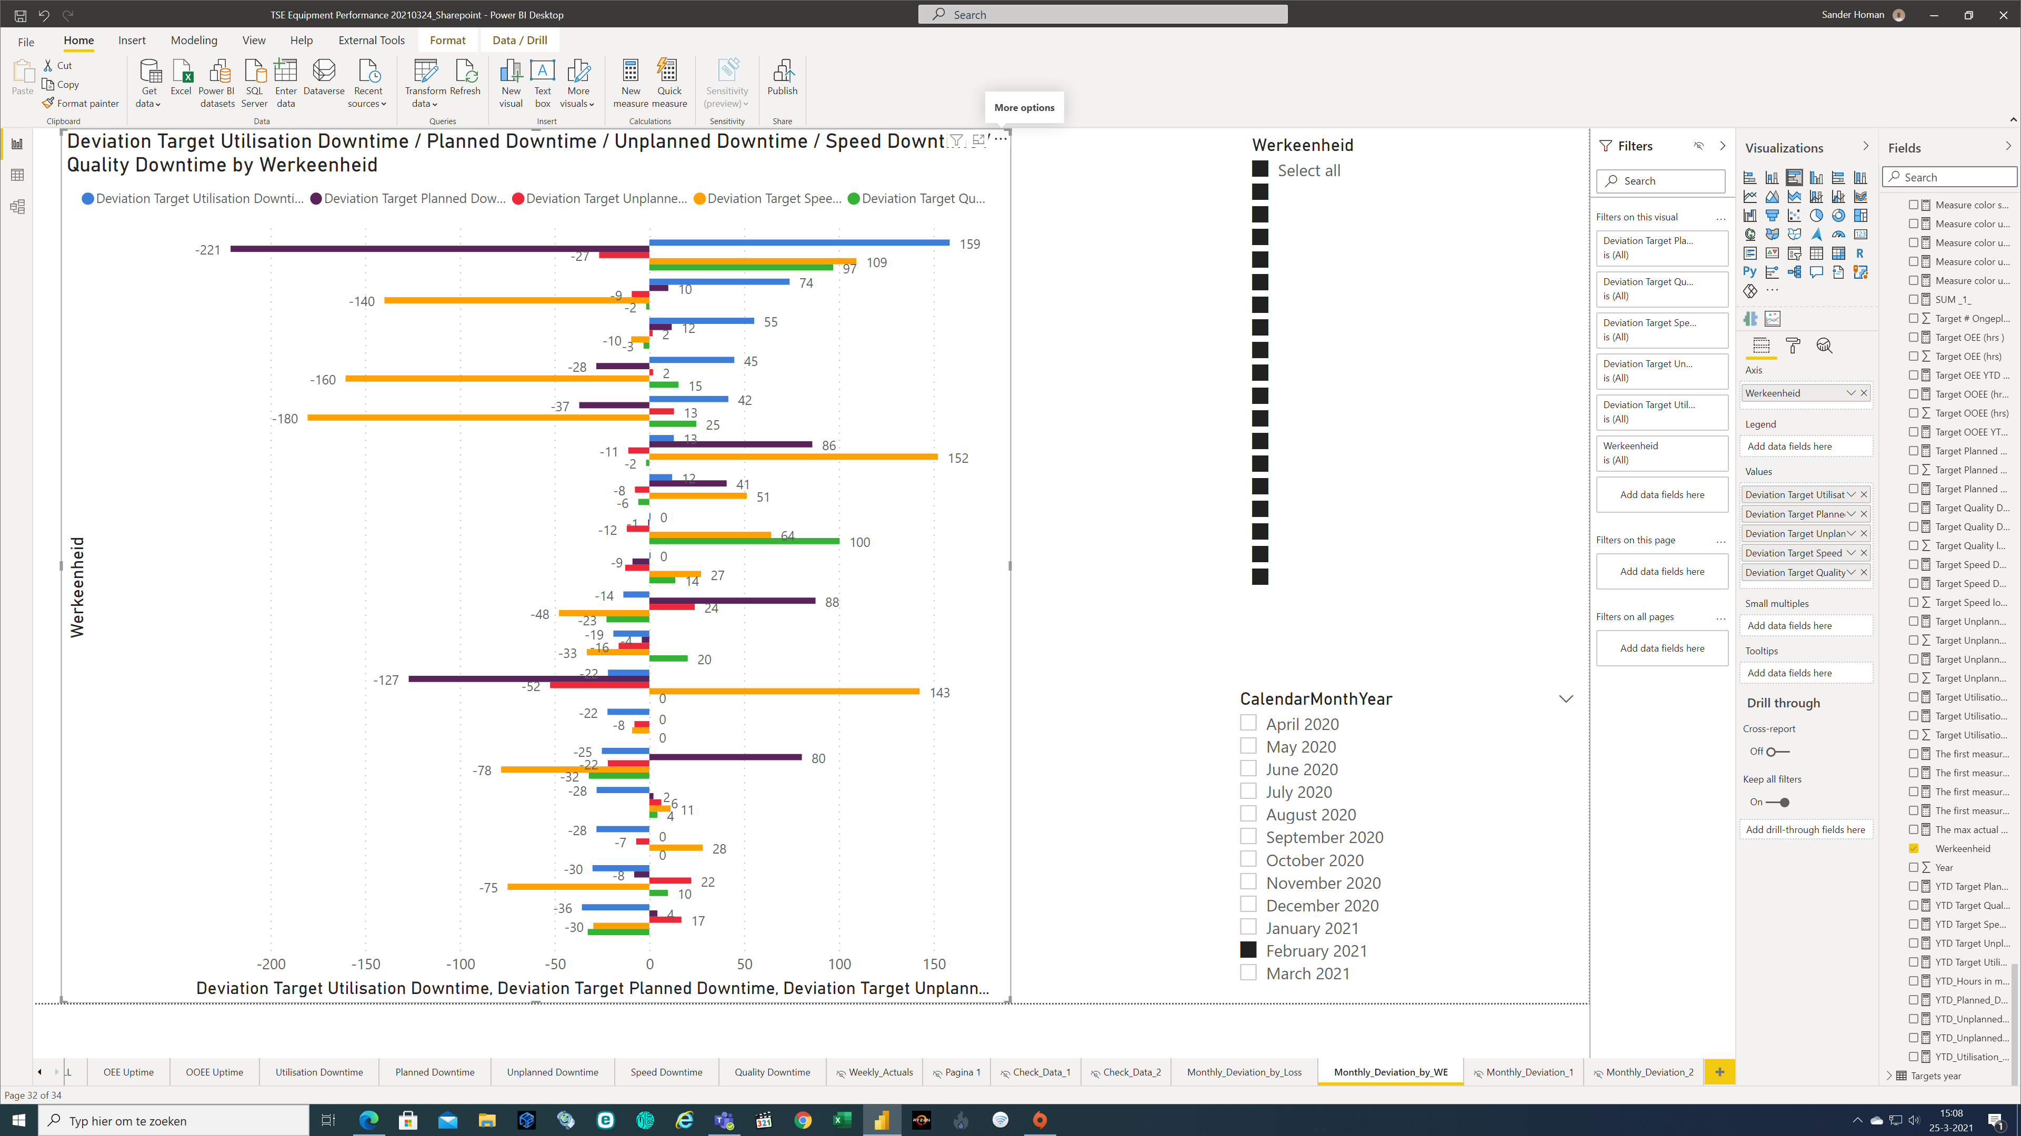This screenshot has height=1136, width=2021.
Task: Click Focus mode icon on chart
Action: pos(978,140)
